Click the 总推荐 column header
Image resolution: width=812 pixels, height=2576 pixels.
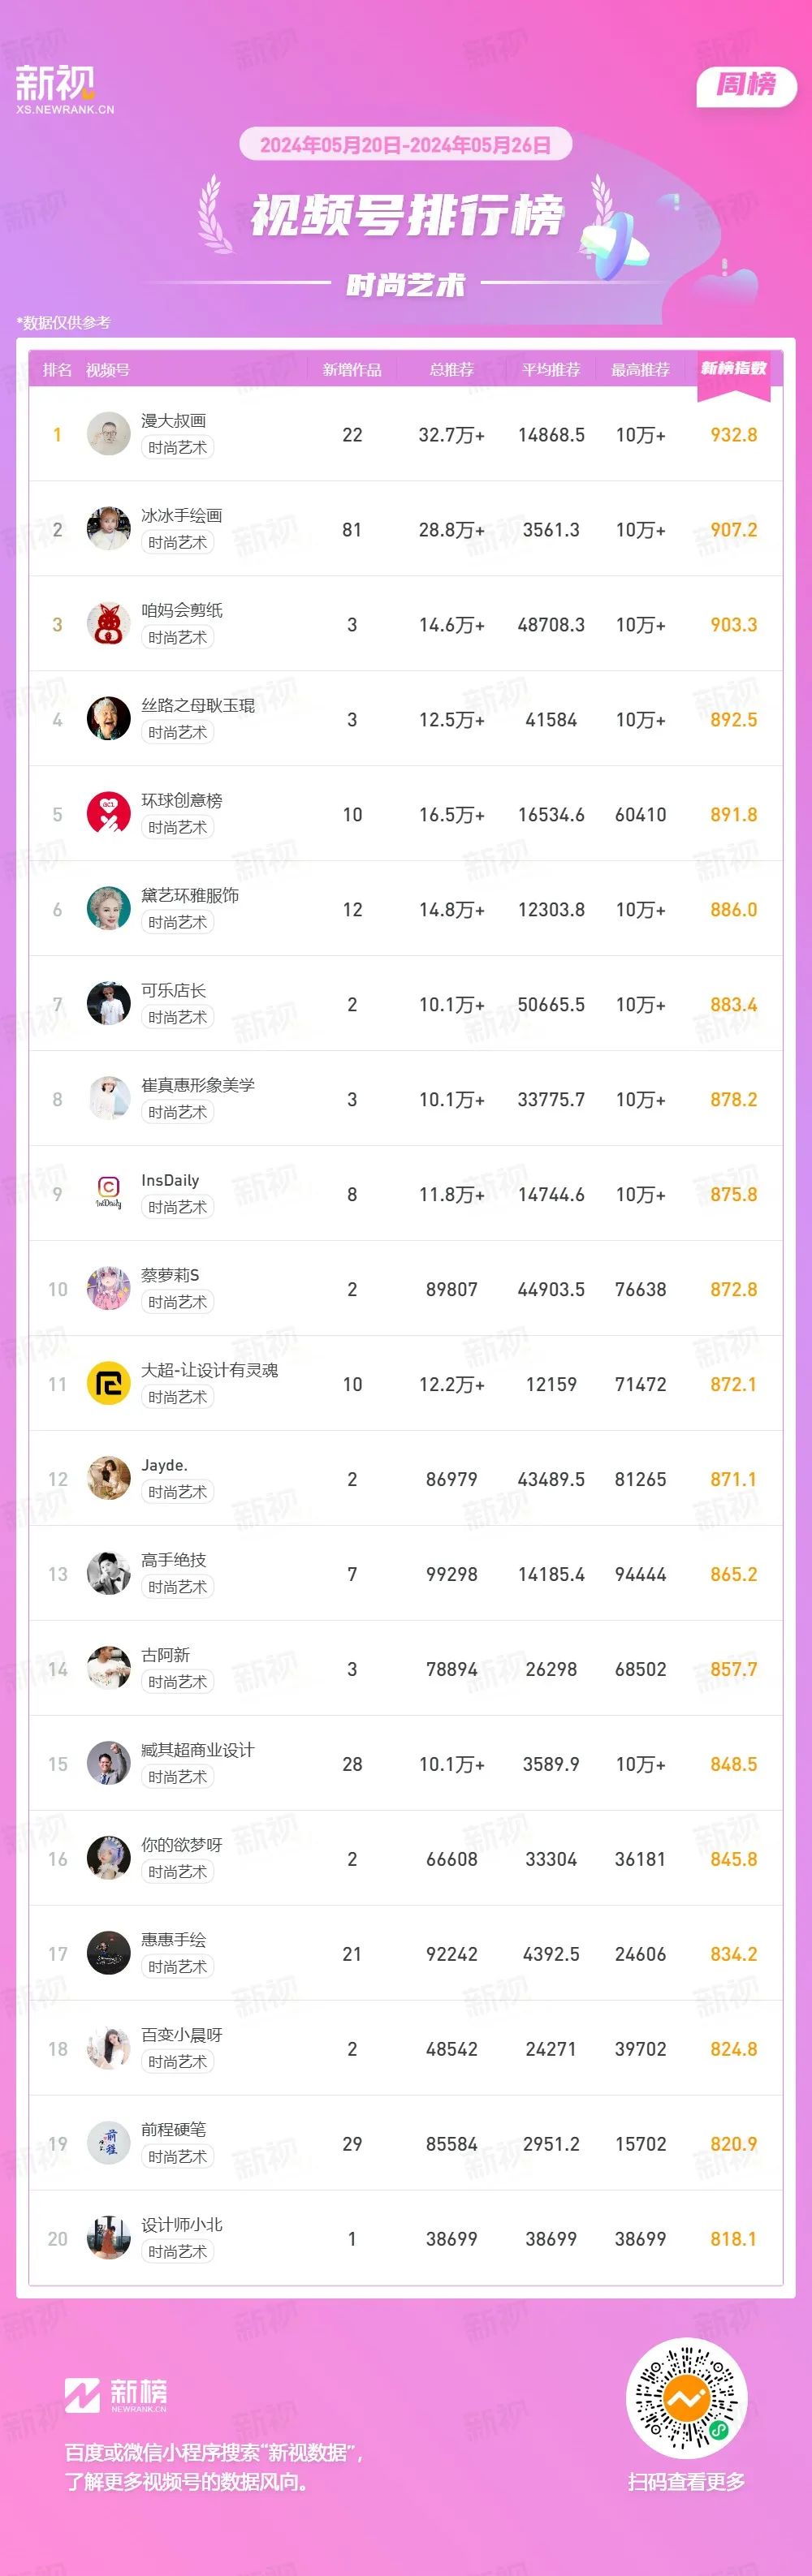(x=451, y=370)
